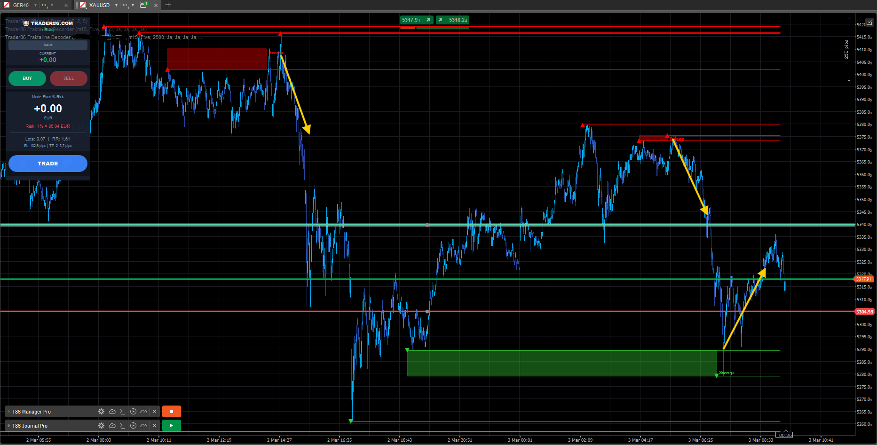Click the red SELL button
This screenshot has width=877, height=445.
(69, 78)
